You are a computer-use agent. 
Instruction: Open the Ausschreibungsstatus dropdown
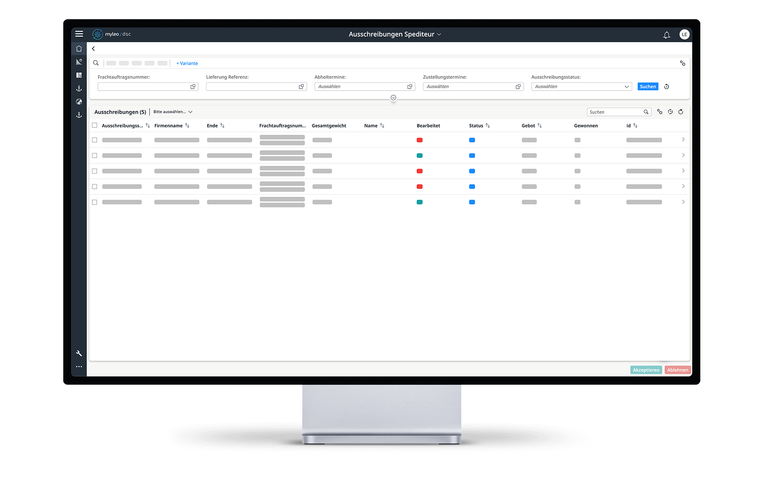[x=581, y=87]
